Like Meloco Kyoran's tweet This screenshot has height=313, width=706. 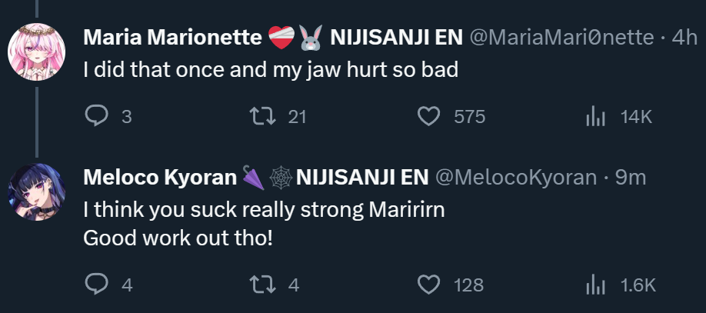pos(428,285)
